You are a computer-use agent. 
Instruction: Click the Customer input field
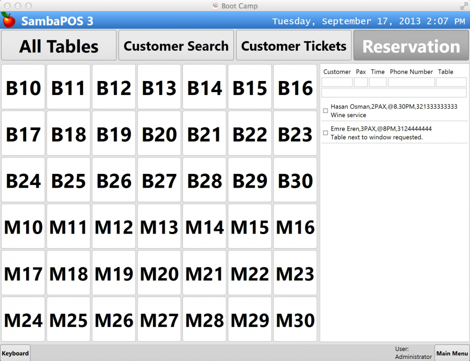[337, 81]
